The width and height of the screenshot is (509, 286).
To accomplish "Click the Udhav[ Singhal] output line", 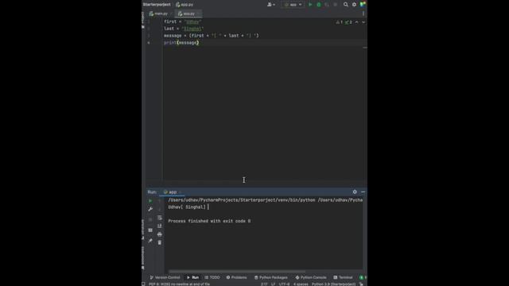I will (187, 207).
